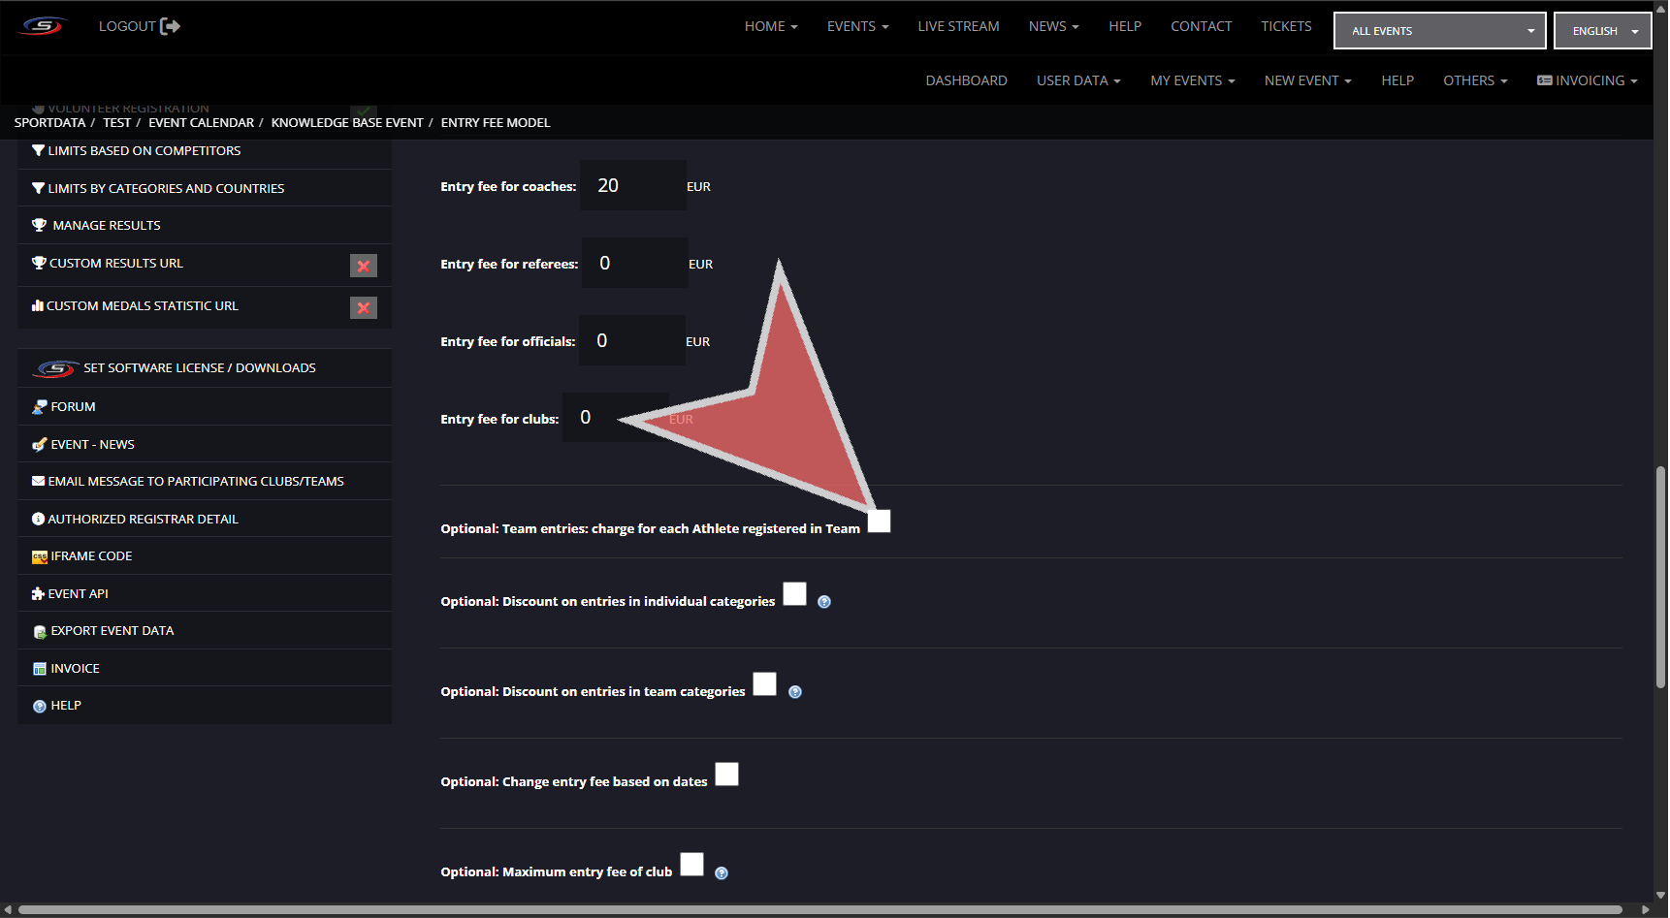This screenshot has height=918, width=1670.
Task: Open the All Events dropdown
Action: tap(1439, 31)
